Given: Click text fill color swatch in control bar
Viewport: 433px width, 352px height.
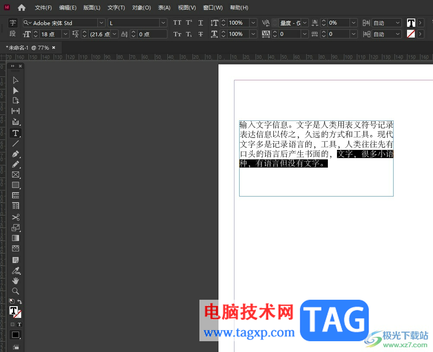Looking at the screenshot, I should [411, 23].
